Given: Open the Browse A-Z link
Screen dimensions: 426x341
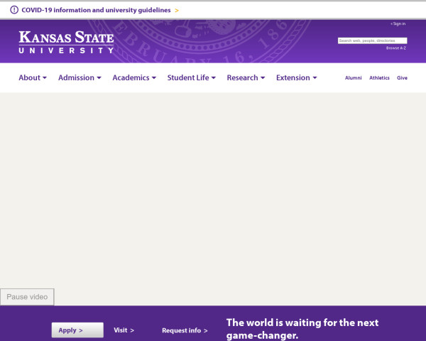Looking at the screenshot, I should [396, 48].
